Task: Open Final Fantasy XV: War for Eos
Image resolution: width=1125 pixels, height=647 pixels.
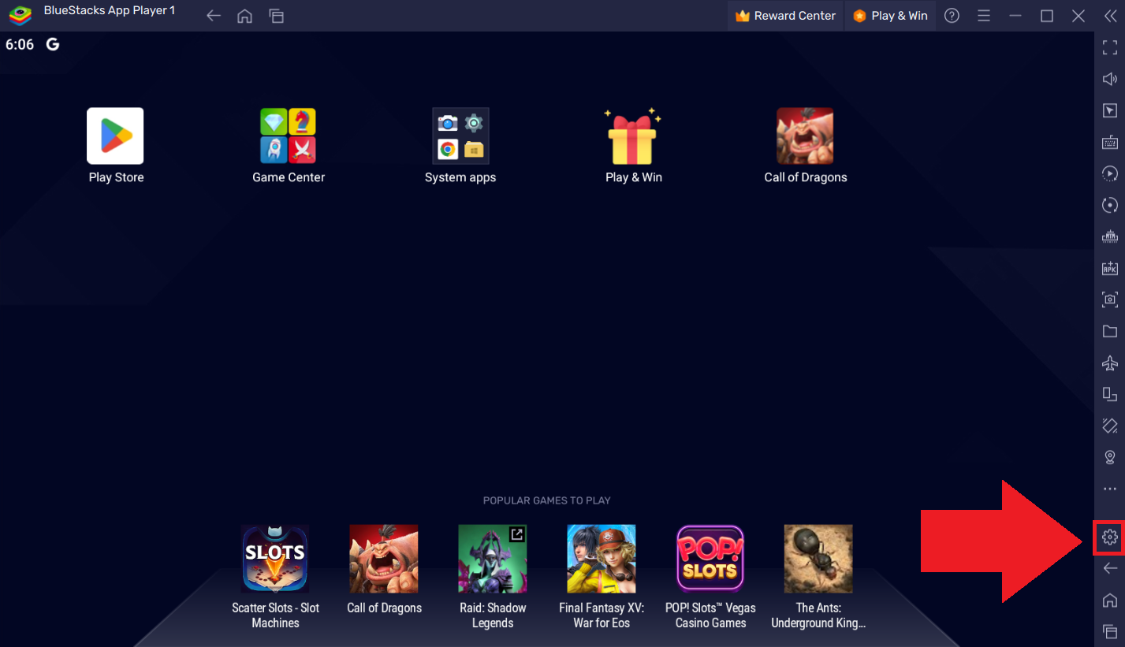Action: click(x=602, y=559)
